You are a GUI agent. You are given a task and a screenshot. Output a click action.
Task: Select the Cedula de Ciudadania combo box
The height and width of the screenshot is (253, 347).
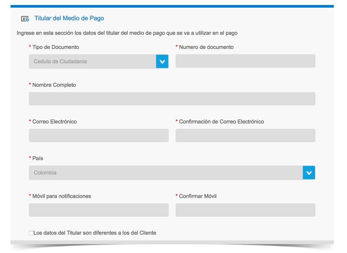(98, 61)
